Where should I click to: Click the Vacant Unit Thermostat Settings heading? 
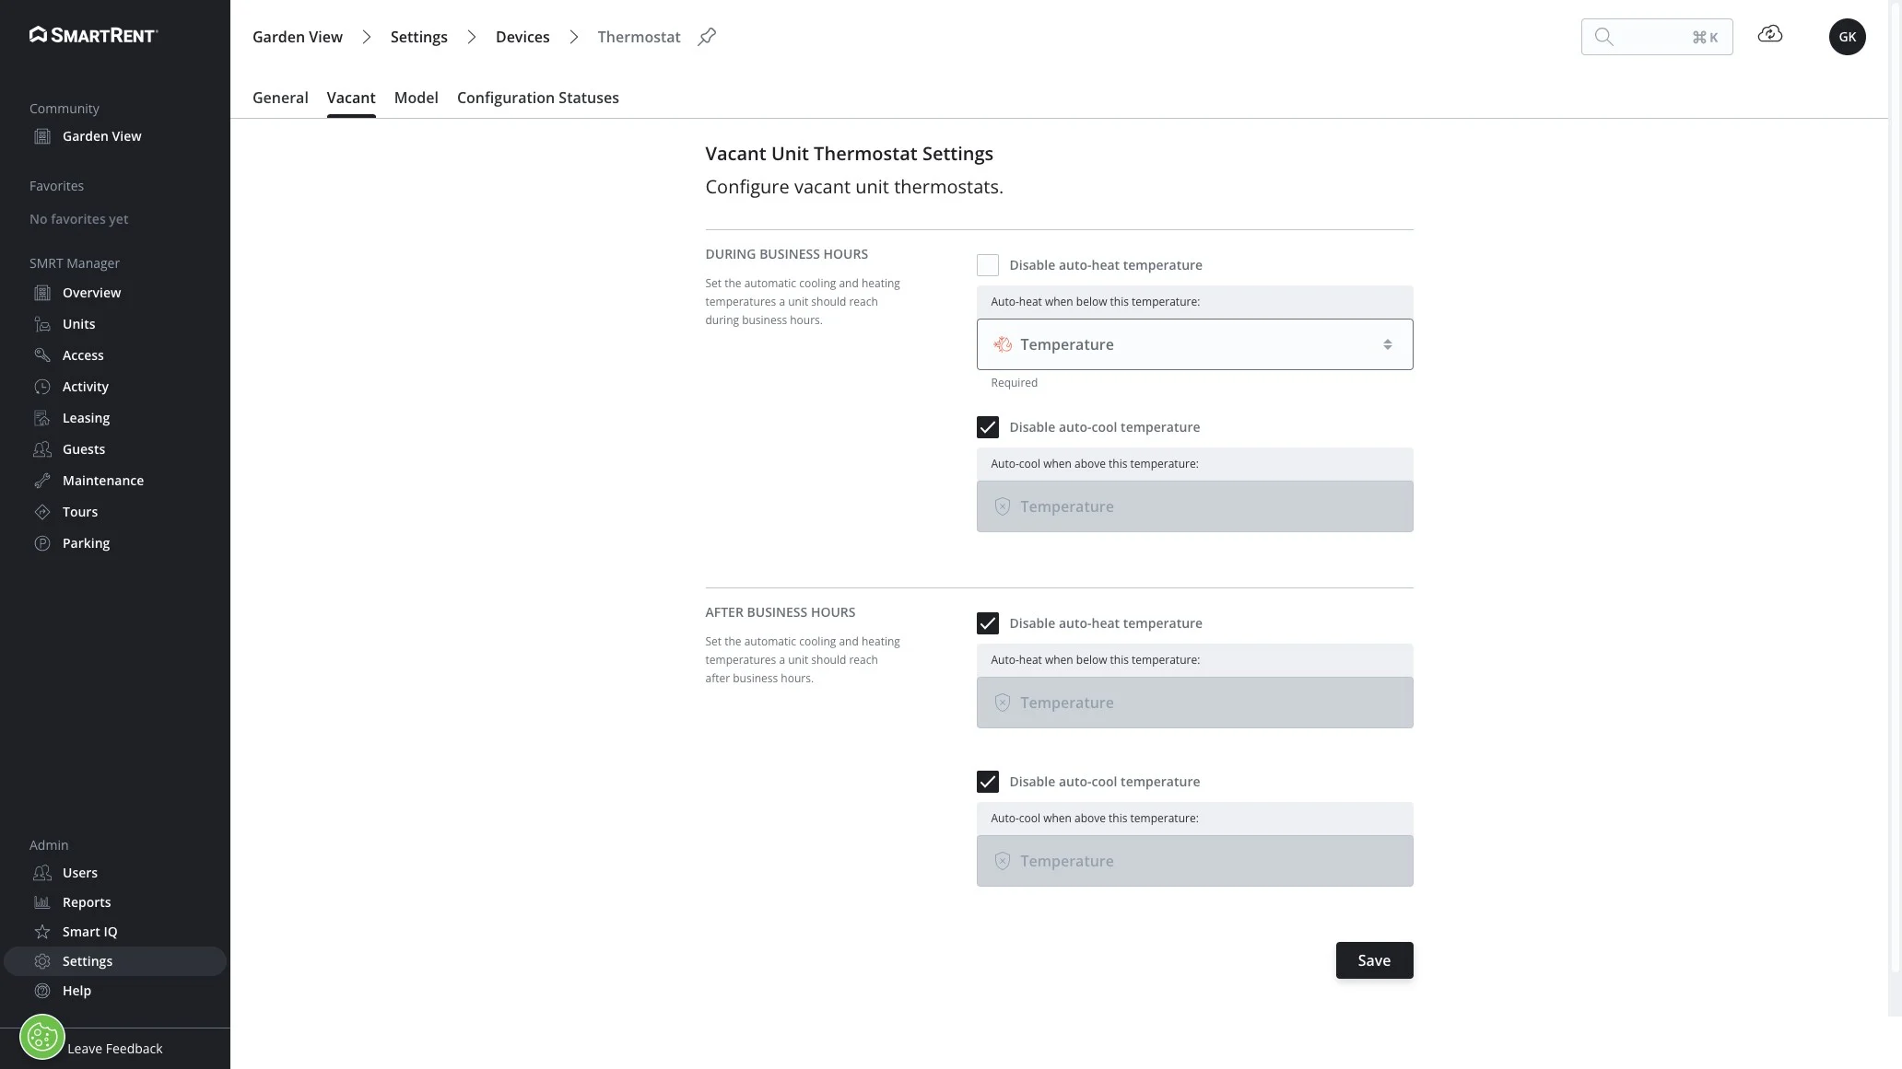(x=850, y=154)
